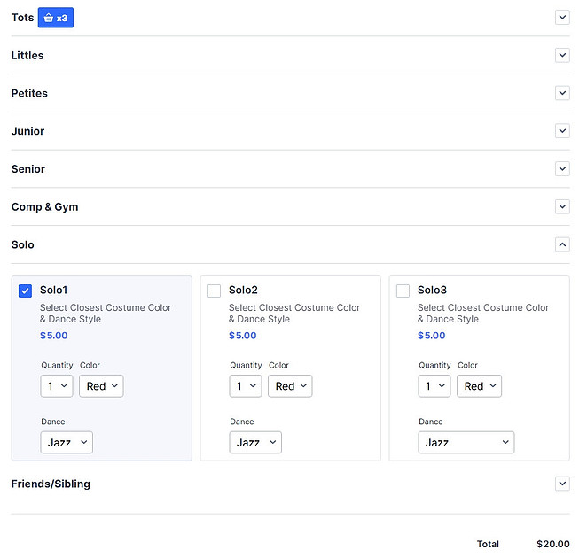The image size is (587, 558).
Task: Open the Solo1 Dance dropdown
Action: pos(67,443)
